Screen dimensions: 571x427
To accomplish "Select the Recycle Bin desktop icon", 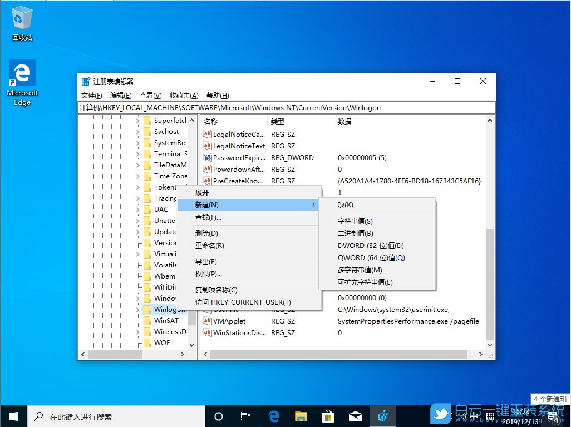I will pyautogui.click(x=22, y=22).
